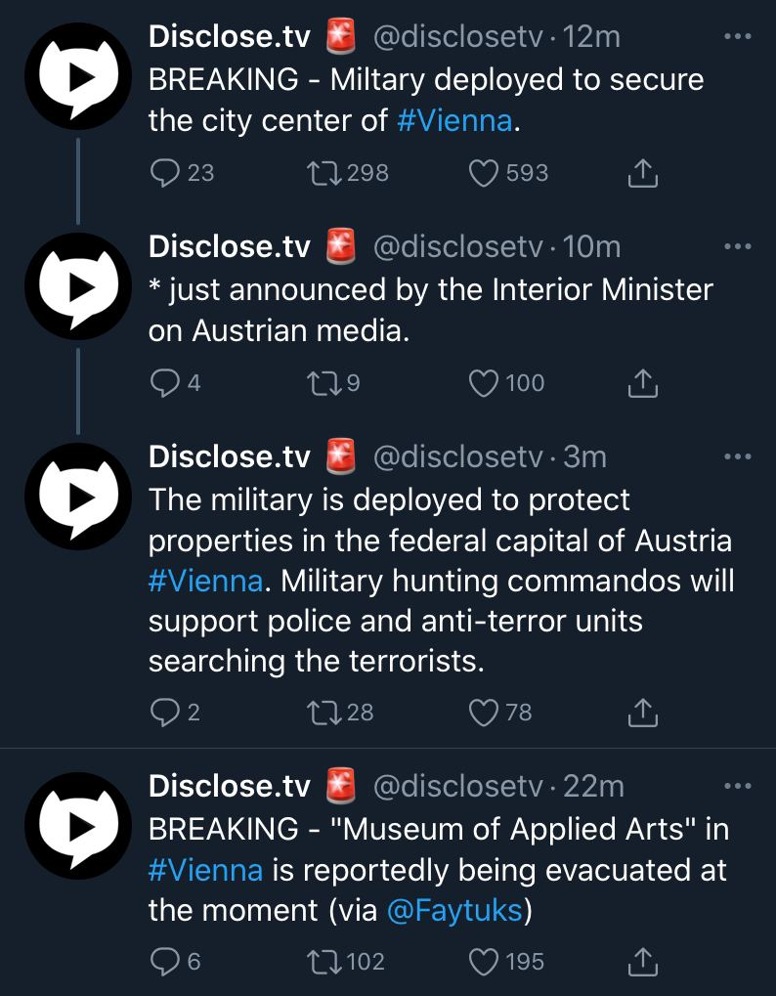Open #Vienna hashtag in Museum of Applied Arts tweet
776x996 pixels.
[205, 870]
